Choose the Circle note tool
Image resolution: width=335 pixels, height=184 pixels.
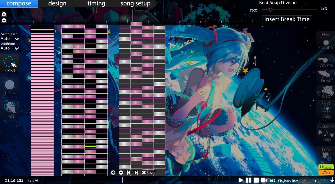click(10, 87)
